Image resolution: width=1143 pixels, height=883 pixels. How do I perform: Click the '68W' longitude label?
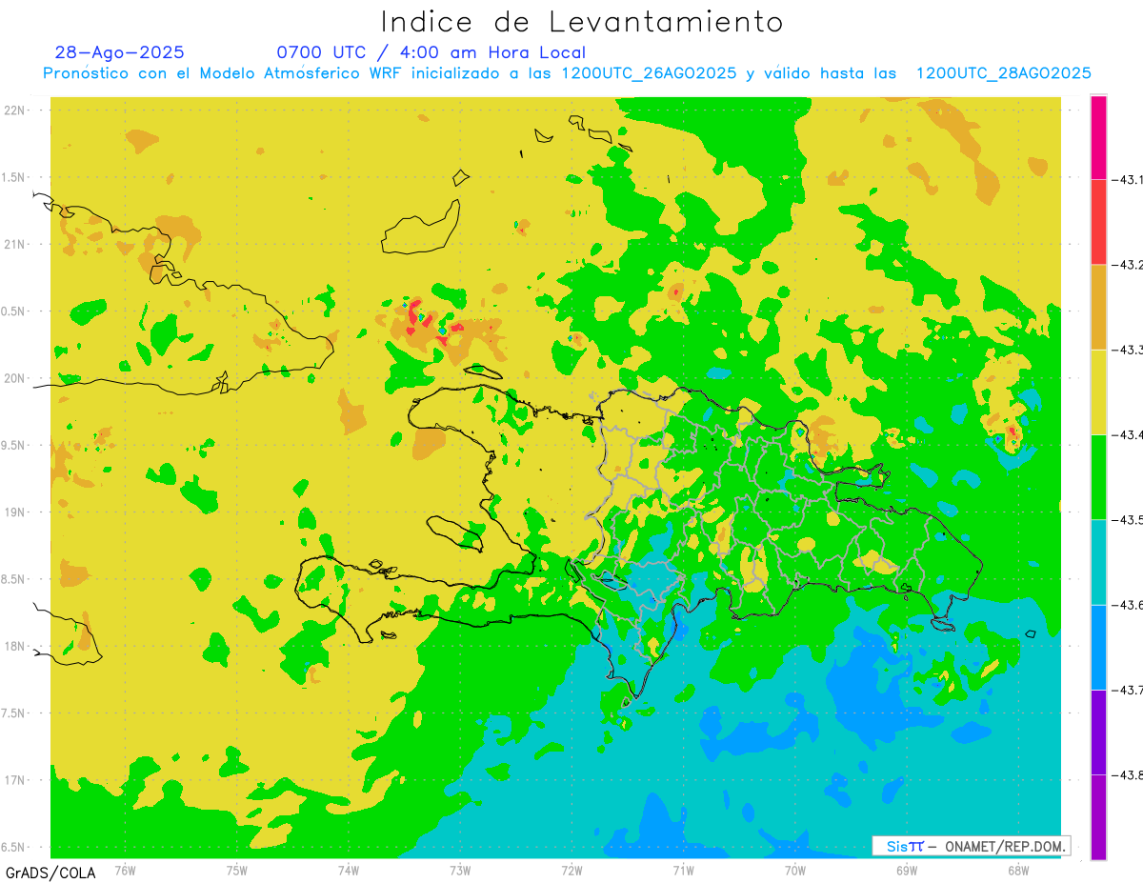(x=1018, y=871)
